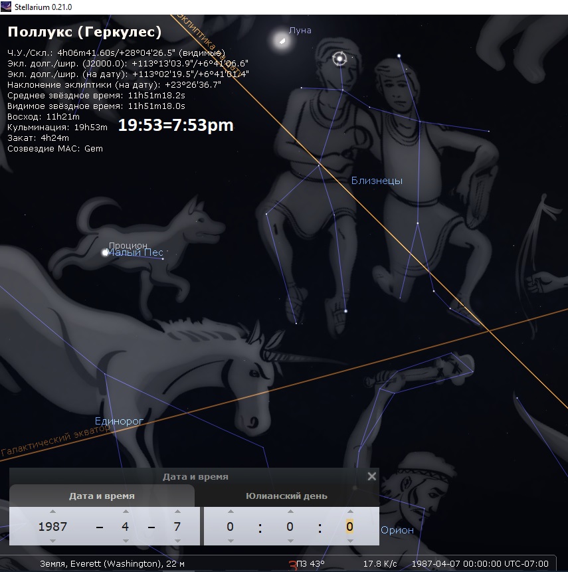The height and width of the screenshot is (572, 568).
Task: Click the highlighted seconds field
Action: point(349,526)
